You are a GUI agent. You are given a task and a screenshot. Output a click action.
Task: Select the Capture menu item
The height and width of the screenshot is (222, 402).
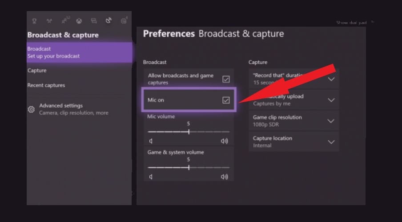pyautogui.click(x=37, y=71)
